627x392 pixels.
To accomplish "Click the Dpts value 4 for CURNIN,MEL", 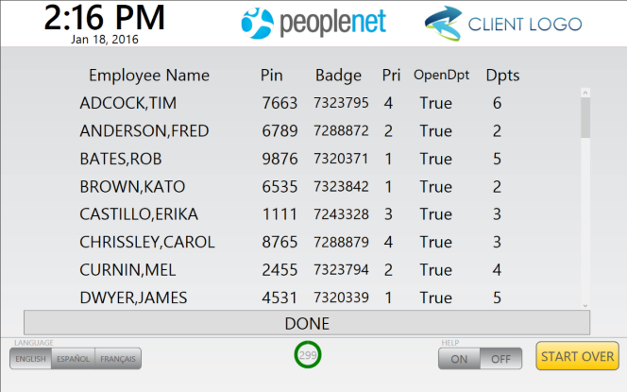I will click(x=497, y=269).
